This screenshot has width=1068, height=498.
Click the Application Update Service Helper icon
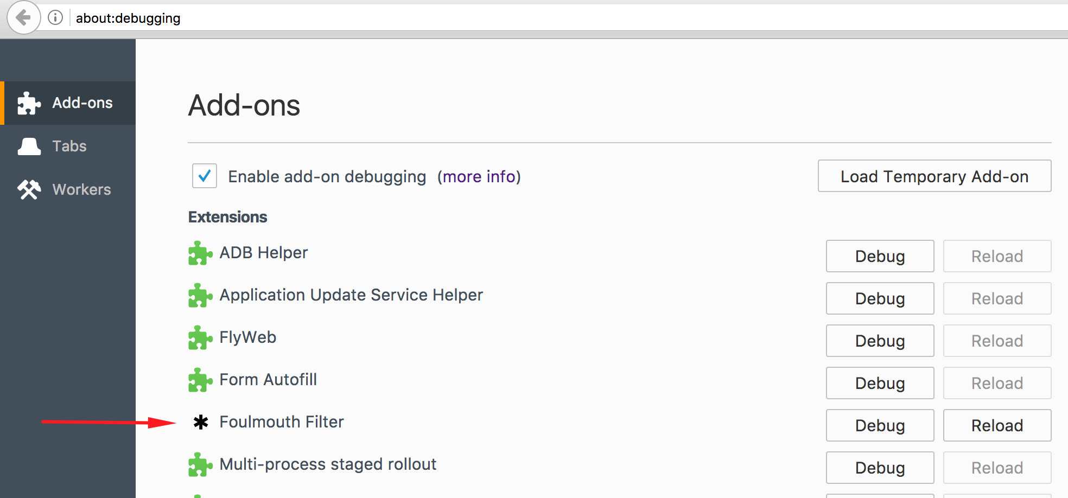[x=200, y=296]
